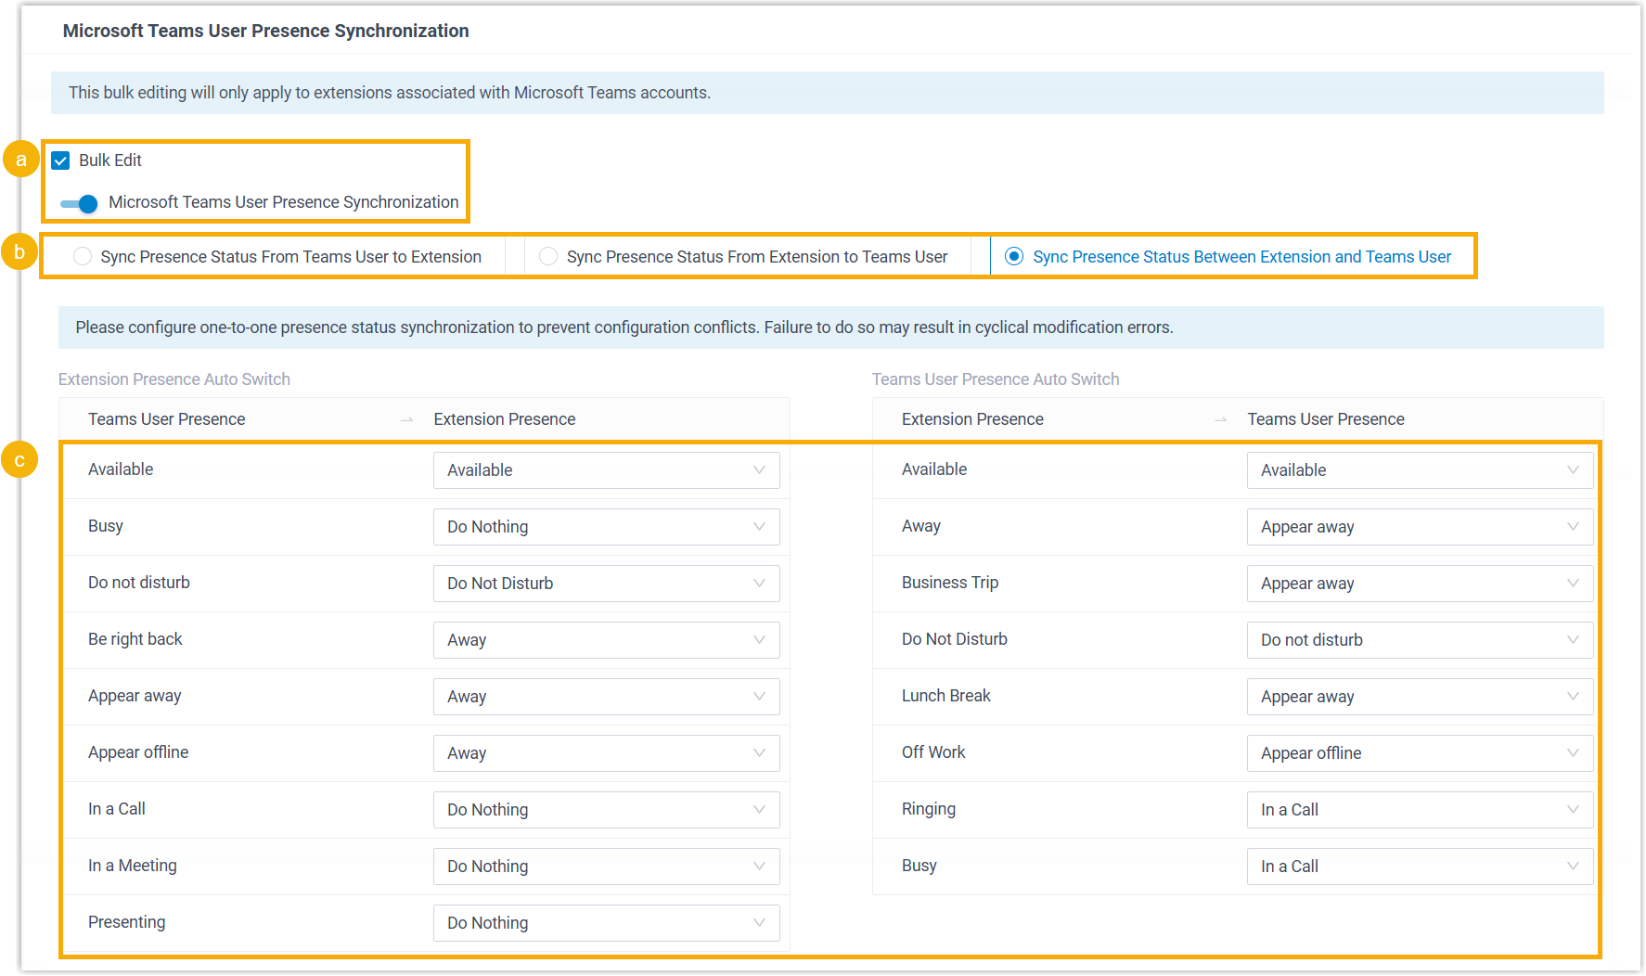Open the In a Call Teams presence mapping dropdown
Screen dimensions: 1646x976
pyautogui.click(x=606, y=810)
